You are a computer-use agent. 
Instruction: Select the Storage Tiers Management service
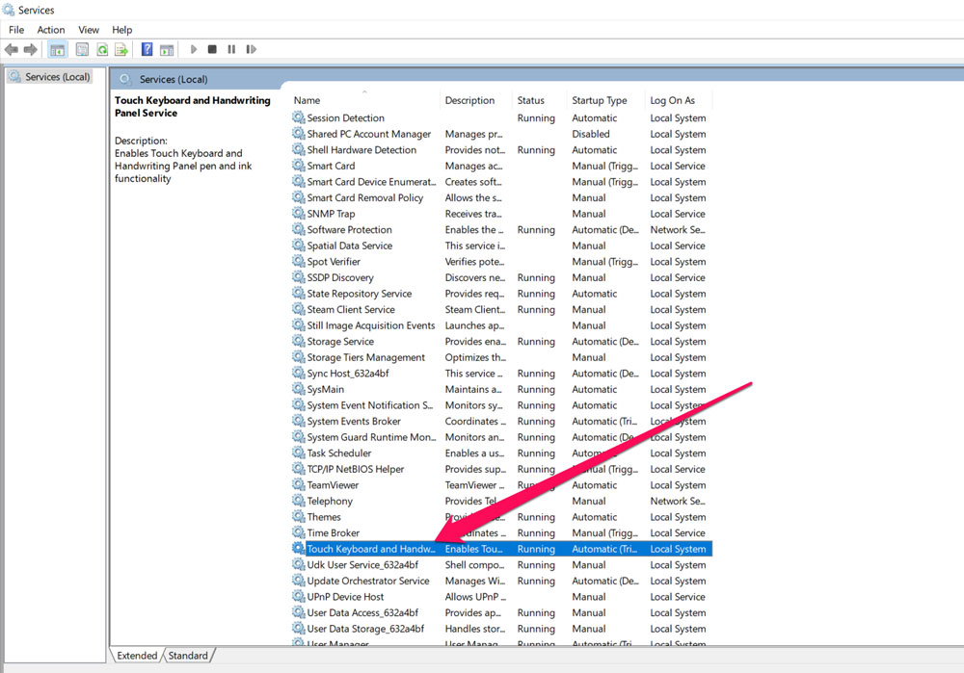pyautogui.click(x=501, y=357)
